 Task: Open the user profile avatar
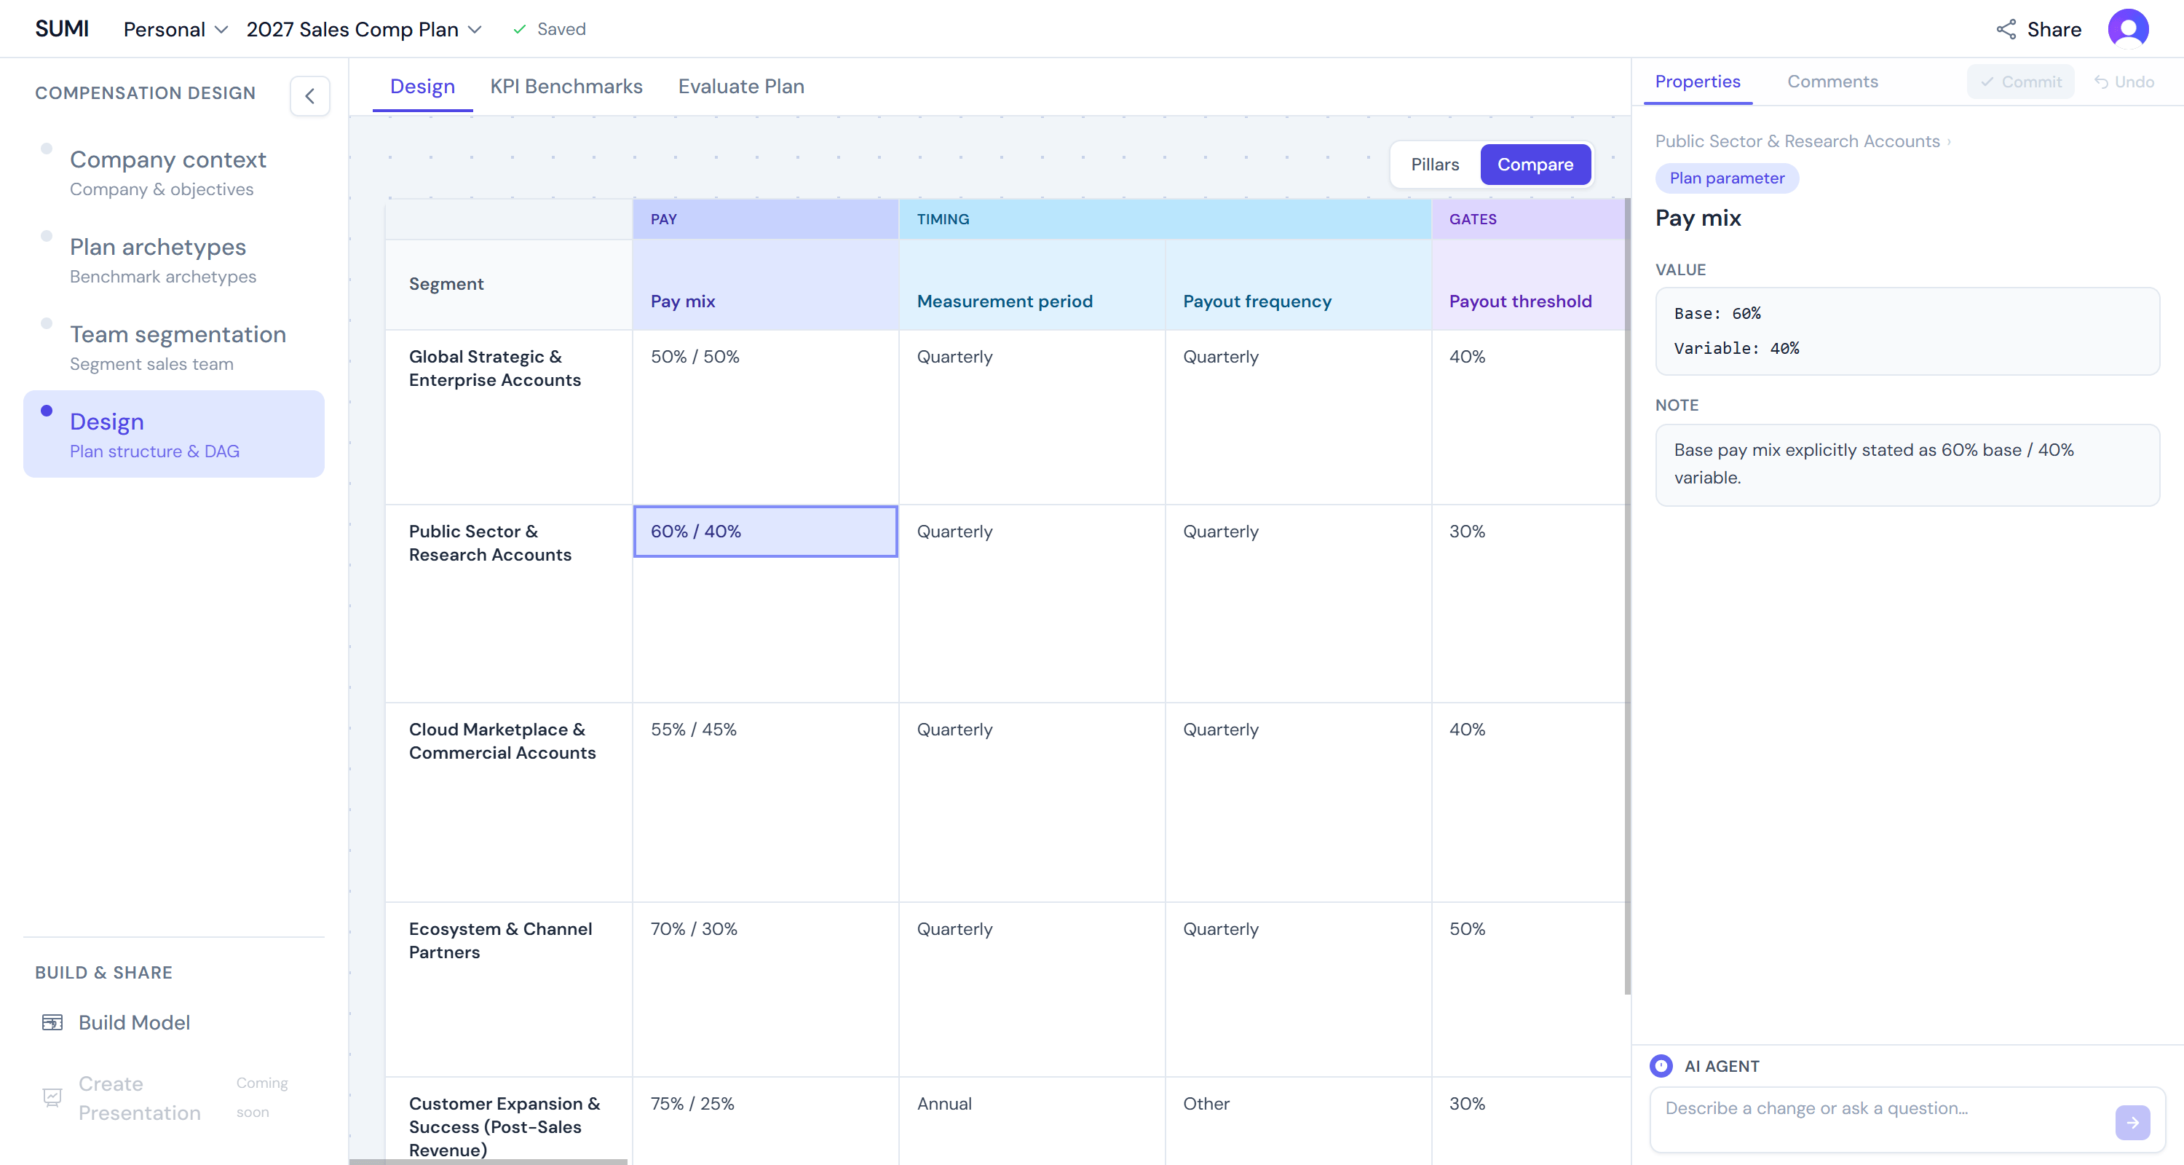click(x=2127, y=30)
